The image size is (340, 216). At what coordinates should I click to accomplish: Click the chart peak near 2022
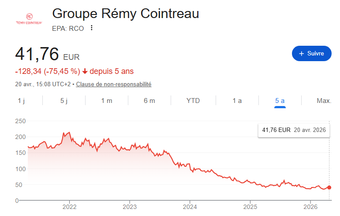pyautogui.click(x=69, y=132)
